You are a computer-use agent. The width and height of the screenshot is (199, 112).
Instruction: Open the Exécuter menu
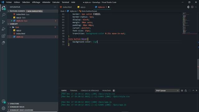(x=56, y=2)
